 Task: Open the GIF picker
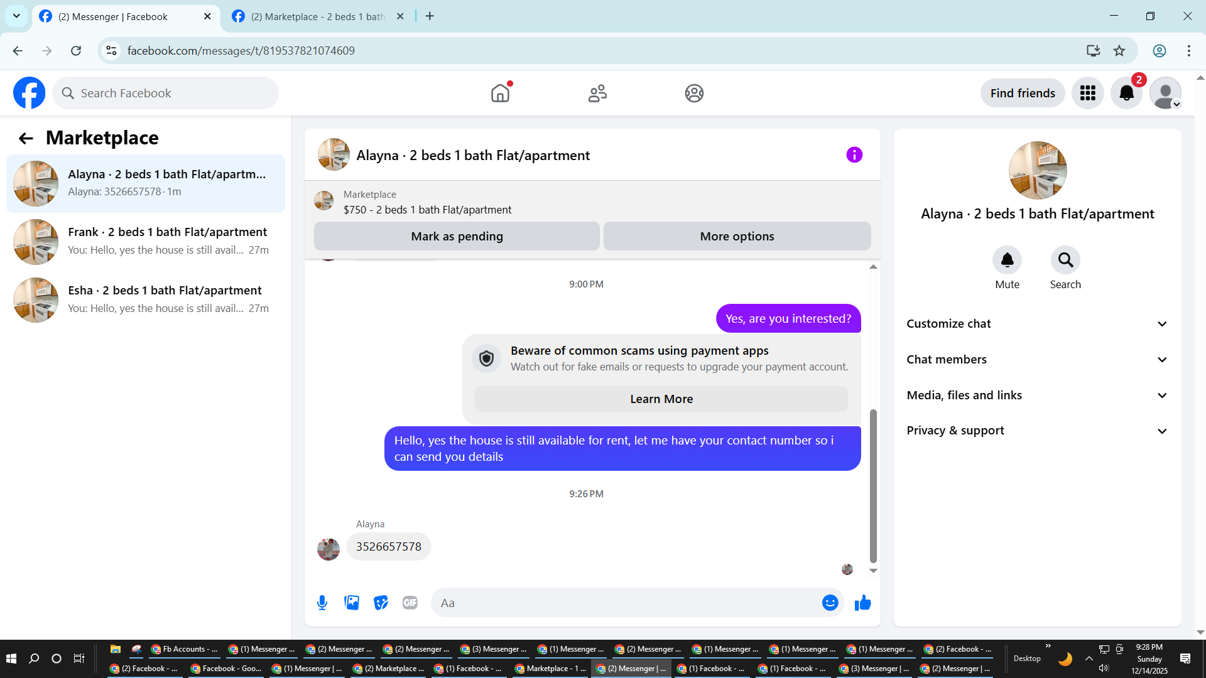point(410,603)
